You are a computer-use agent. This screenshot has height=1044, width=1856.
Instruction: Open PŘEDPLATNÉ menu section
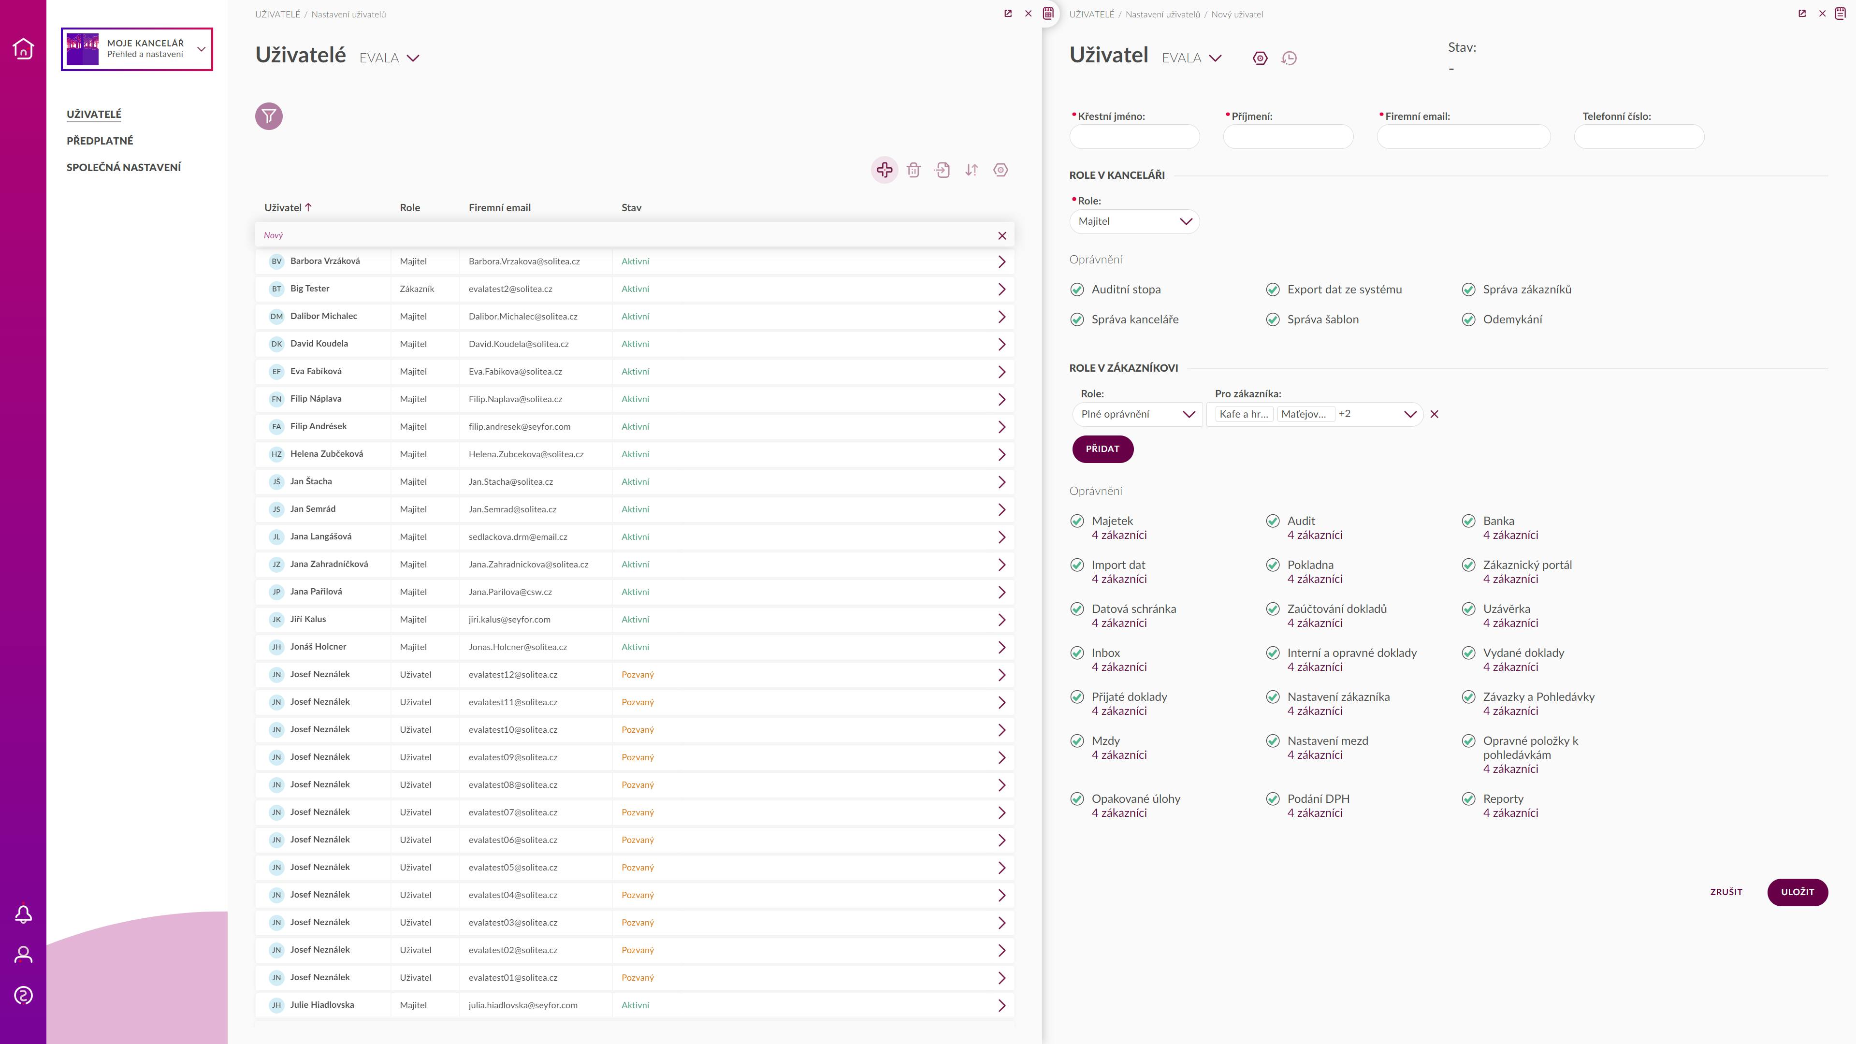(x=100, y=141)
